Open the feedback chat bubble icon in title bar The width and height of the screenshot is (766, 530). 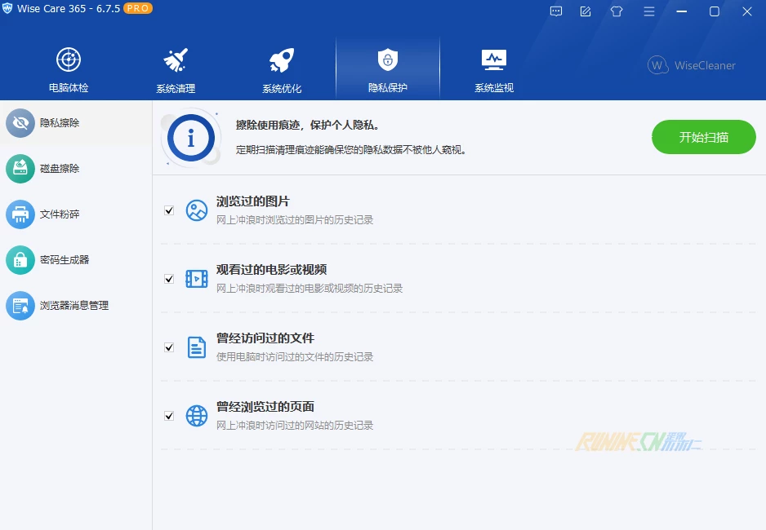556,11
